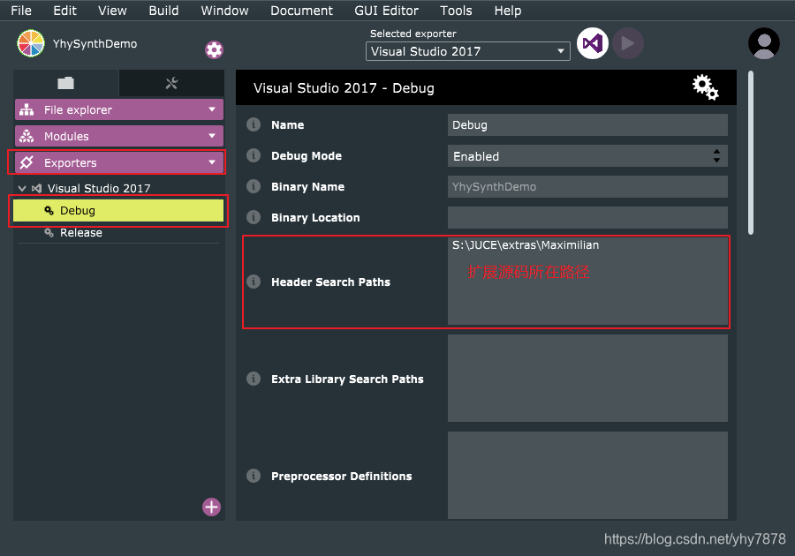
Task: Click the gears icon in Debug header
Action: (706, 87)
